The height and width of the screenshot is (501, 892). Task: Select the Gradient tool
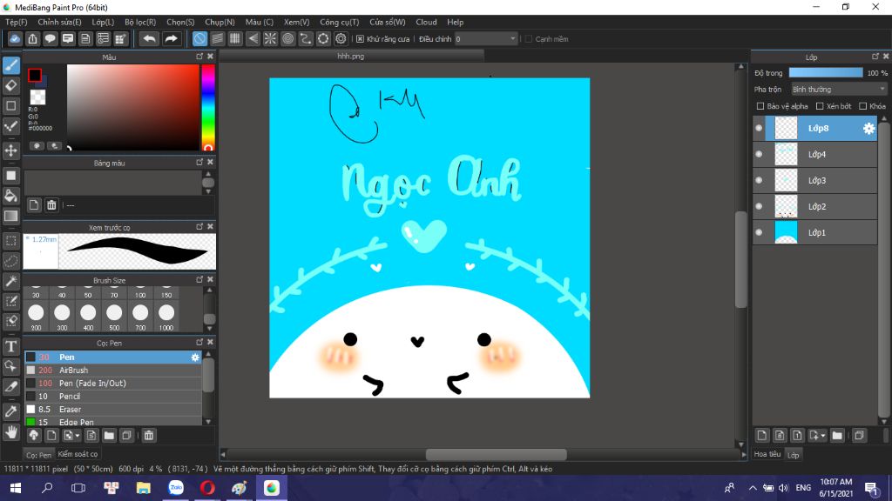[10, 217]
